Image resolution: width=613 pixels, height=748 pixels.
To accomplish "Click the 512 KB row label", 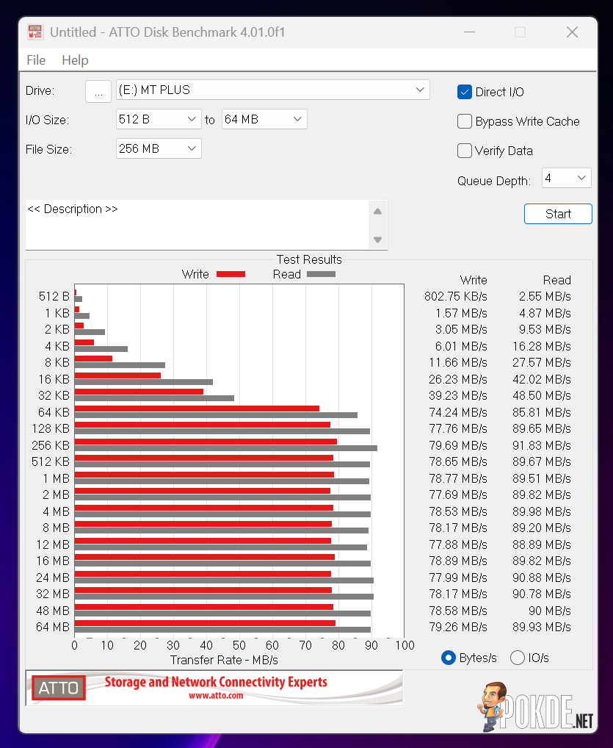I will 51,461.
